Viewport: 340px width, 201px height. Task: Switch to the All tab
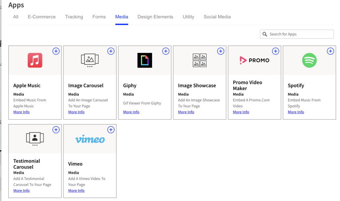click(x=16, y=17)
